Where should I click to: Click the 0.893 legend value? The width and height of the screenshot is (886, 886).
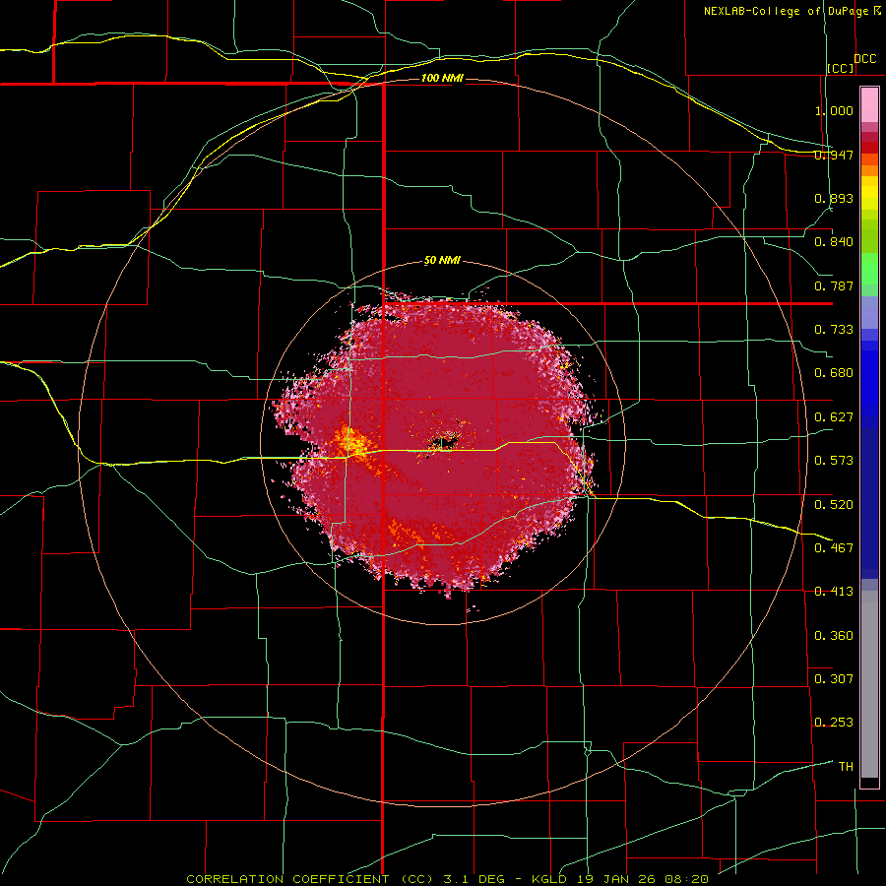[834, 198]
